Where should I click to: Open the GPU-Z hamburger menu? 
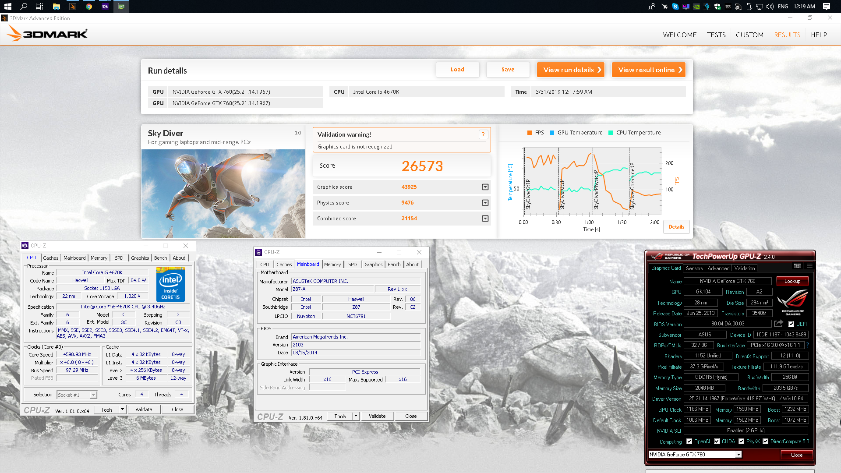809,266
